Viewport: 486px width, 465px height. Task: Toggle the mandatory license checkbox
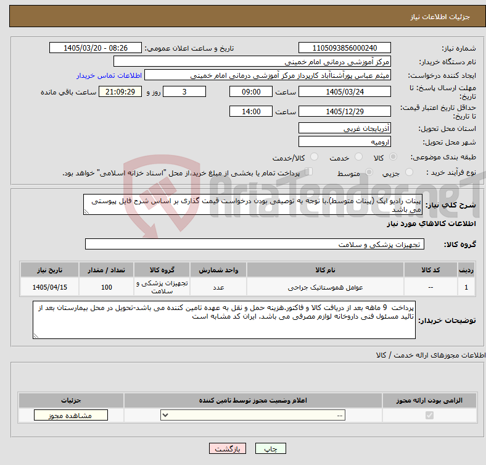tap(429, 416)
